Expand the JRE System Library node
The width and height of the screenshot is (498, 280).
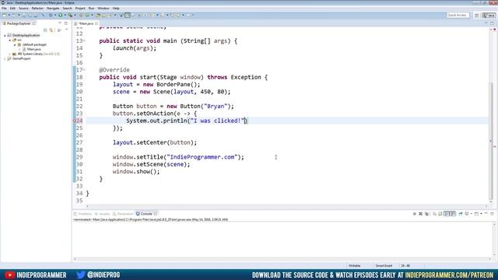pyautogui.click(x=10, y=54)
